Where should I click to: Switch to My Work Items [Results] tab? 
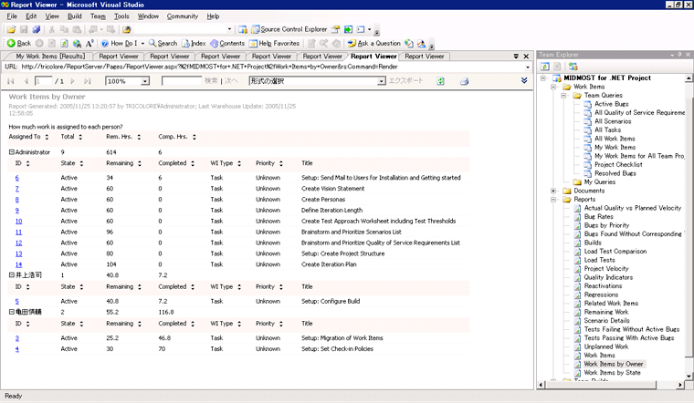click(50, 57)
